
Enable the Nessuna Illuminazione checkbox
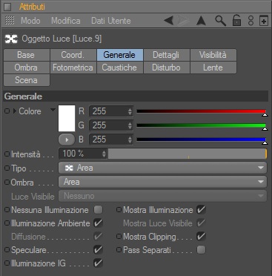click(x=98, y=210)
